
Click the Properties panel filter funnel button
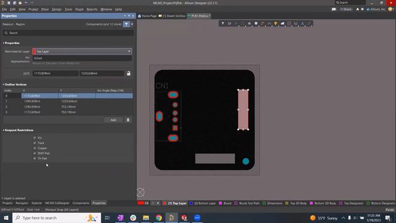coord(126,24)
